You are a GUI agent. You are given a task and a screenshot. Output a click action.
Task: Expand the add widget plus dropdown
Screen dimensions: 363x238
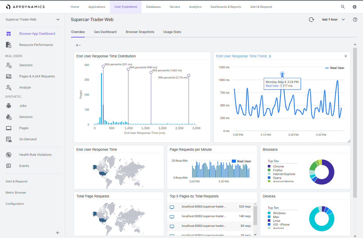pyautogui.click(x=78, y=45)
